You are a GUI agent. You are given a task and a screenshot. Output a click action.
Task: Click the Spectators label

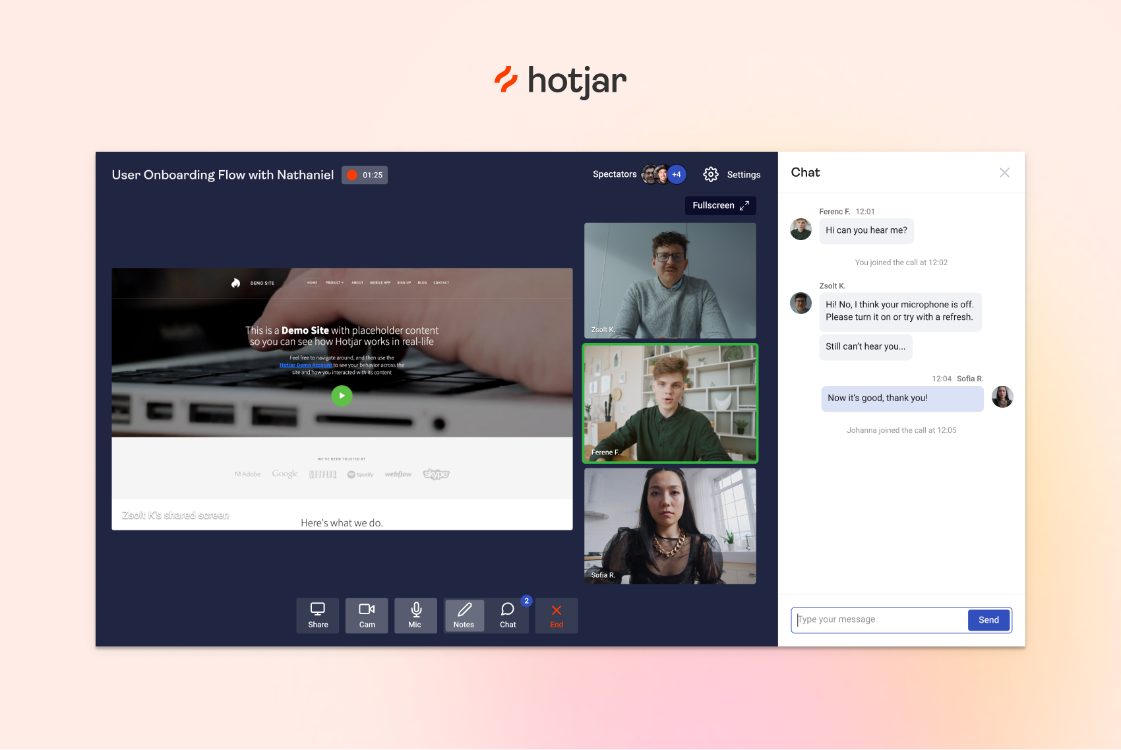[x=615, y=174]
